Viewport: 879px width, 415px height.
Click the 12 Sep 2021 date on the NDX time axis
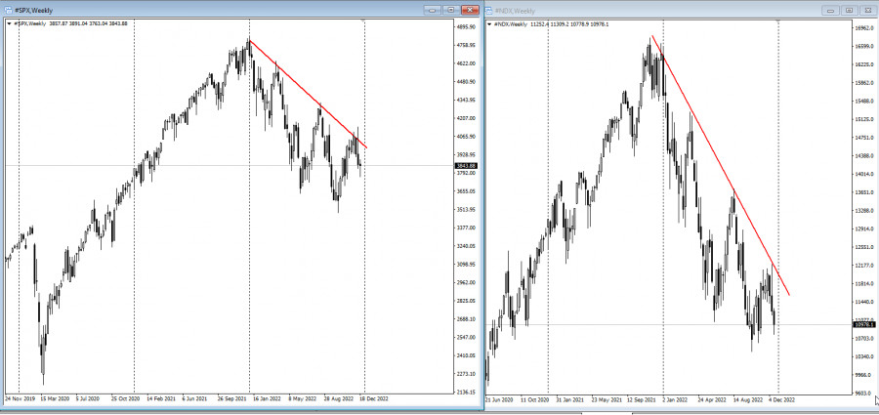[x=643, y=399]
